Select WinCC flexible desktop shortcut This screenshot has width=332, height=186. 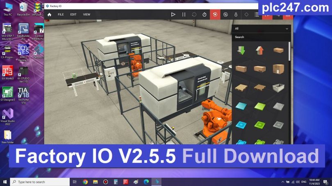pos(23,53)
